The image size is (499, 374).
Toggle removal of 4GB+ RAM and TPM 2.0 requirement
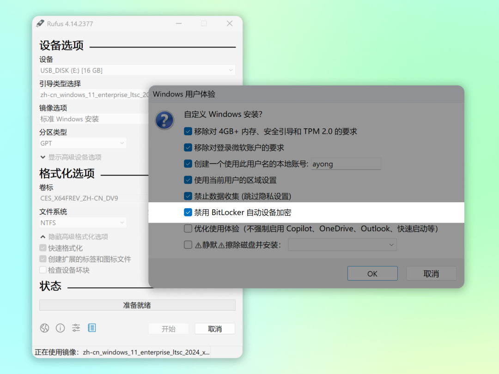pyautogui.click(x=188, y=131)
